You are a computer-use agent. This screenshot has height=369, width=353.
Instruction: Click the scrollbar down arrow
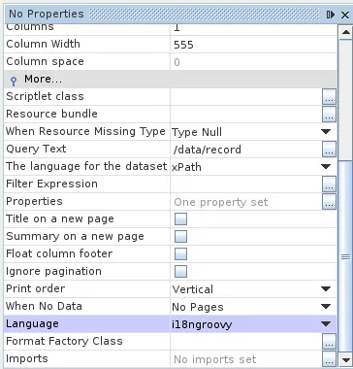pyautogui.click(x=346, y=359)
